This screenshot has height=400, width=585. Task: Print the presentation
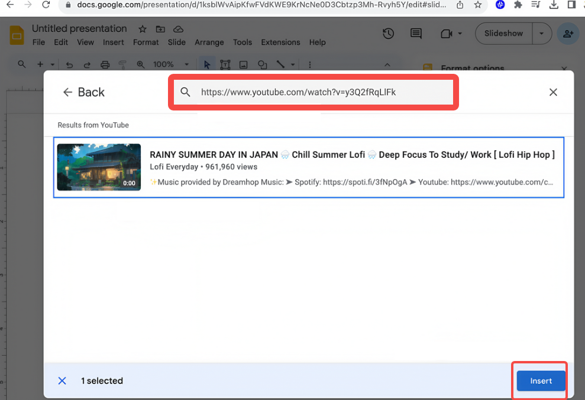[105, 64]
